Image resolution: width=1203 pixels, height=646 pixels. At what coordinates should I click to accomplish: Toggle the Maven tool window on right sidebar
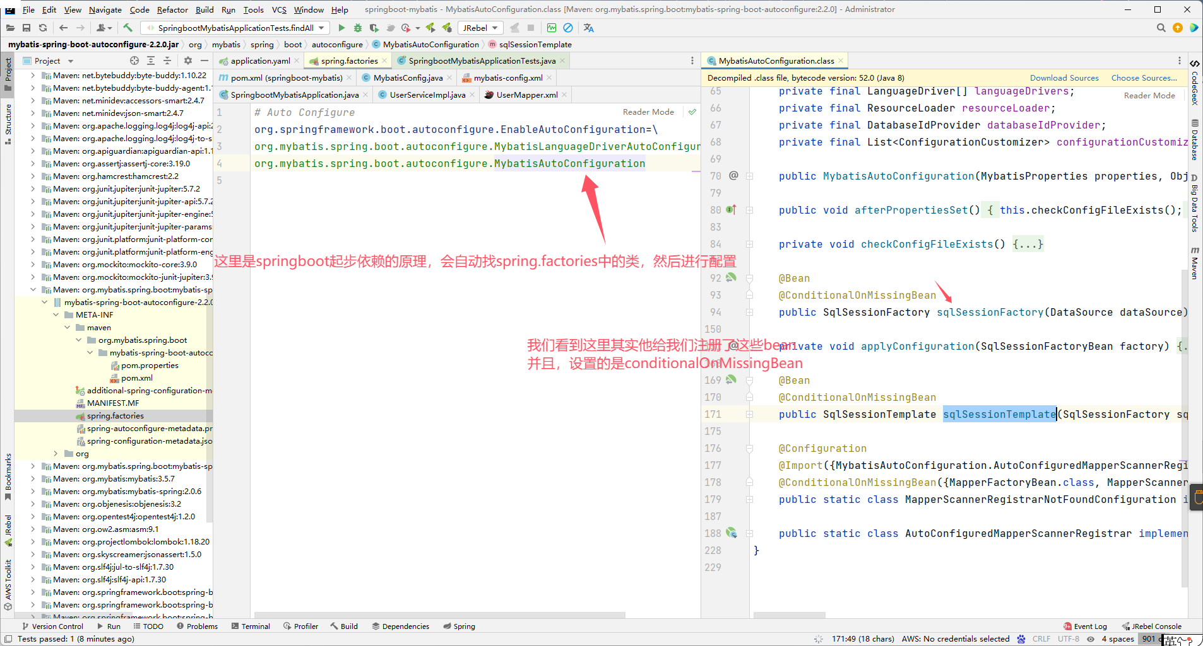pyautogui.click(x=1195, y=263)
